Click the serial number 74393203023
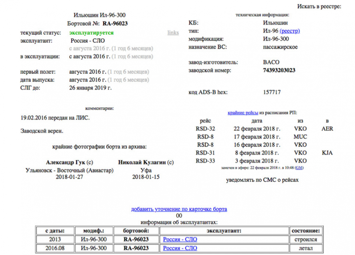 [x=279, y=70]
